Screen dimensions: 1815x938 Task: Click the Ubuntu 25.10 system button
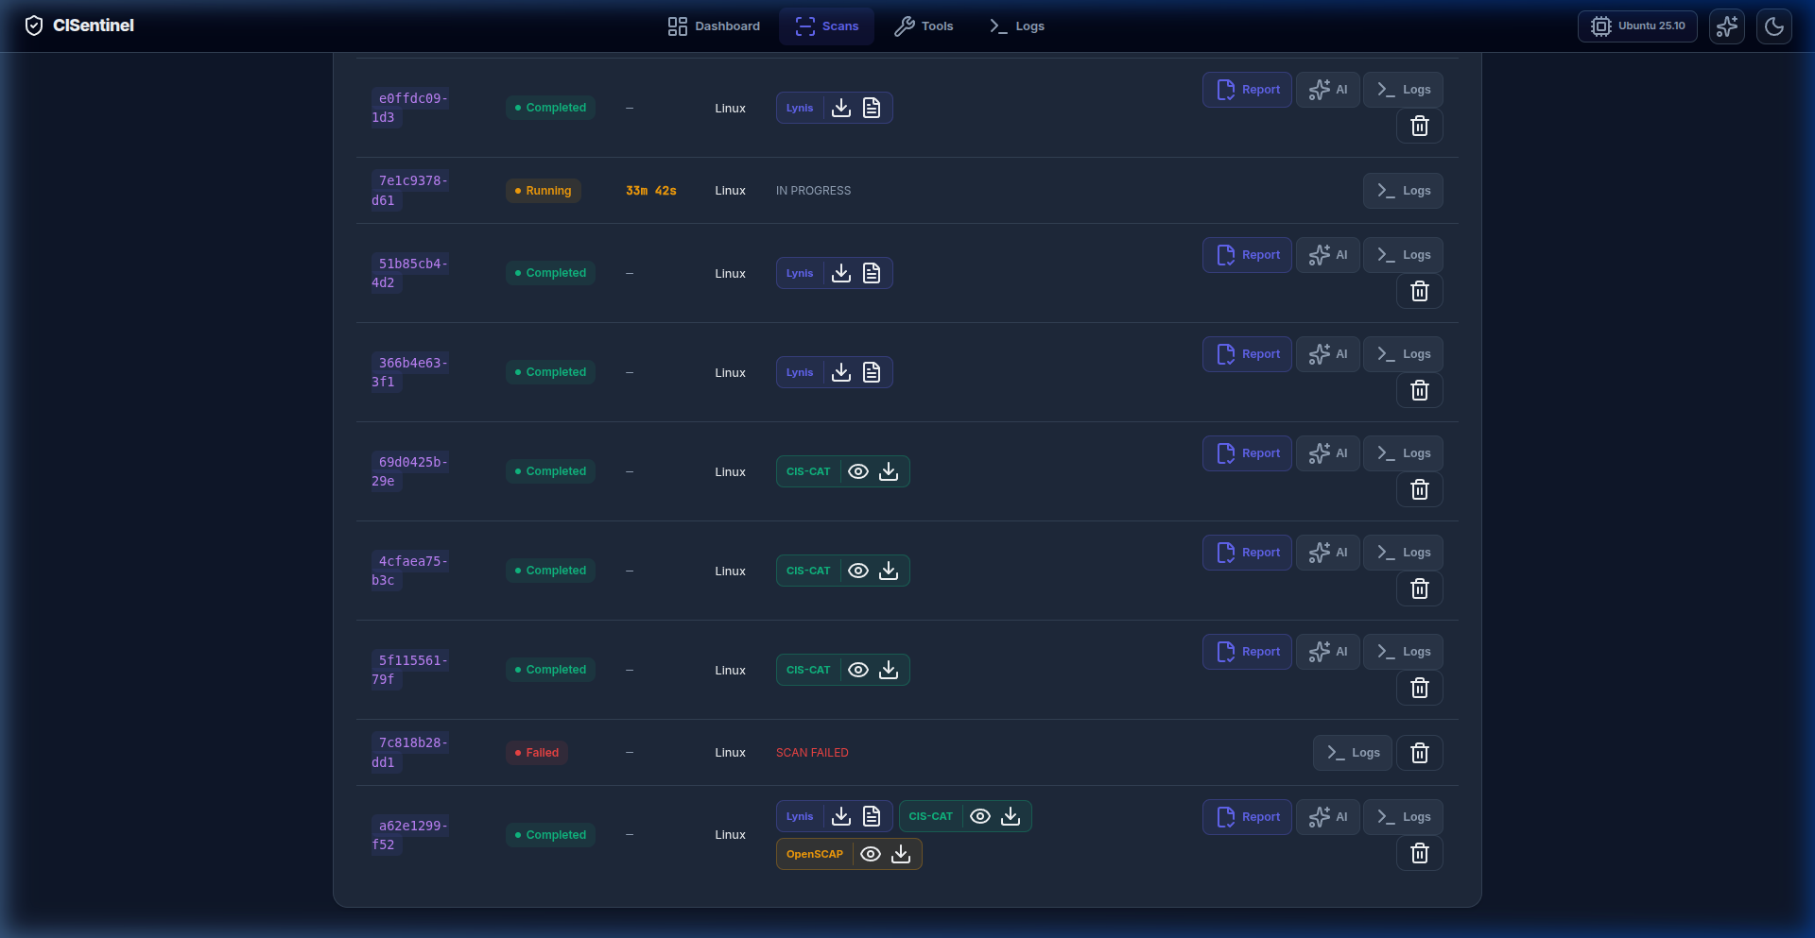click(1637, 26)
